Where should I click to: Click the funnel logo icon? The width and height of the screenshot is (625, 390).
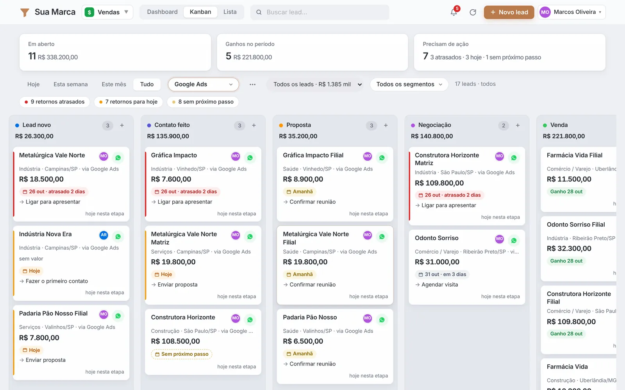point(25,12)
